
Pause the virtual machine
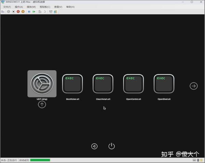click(x=29, y=12)
